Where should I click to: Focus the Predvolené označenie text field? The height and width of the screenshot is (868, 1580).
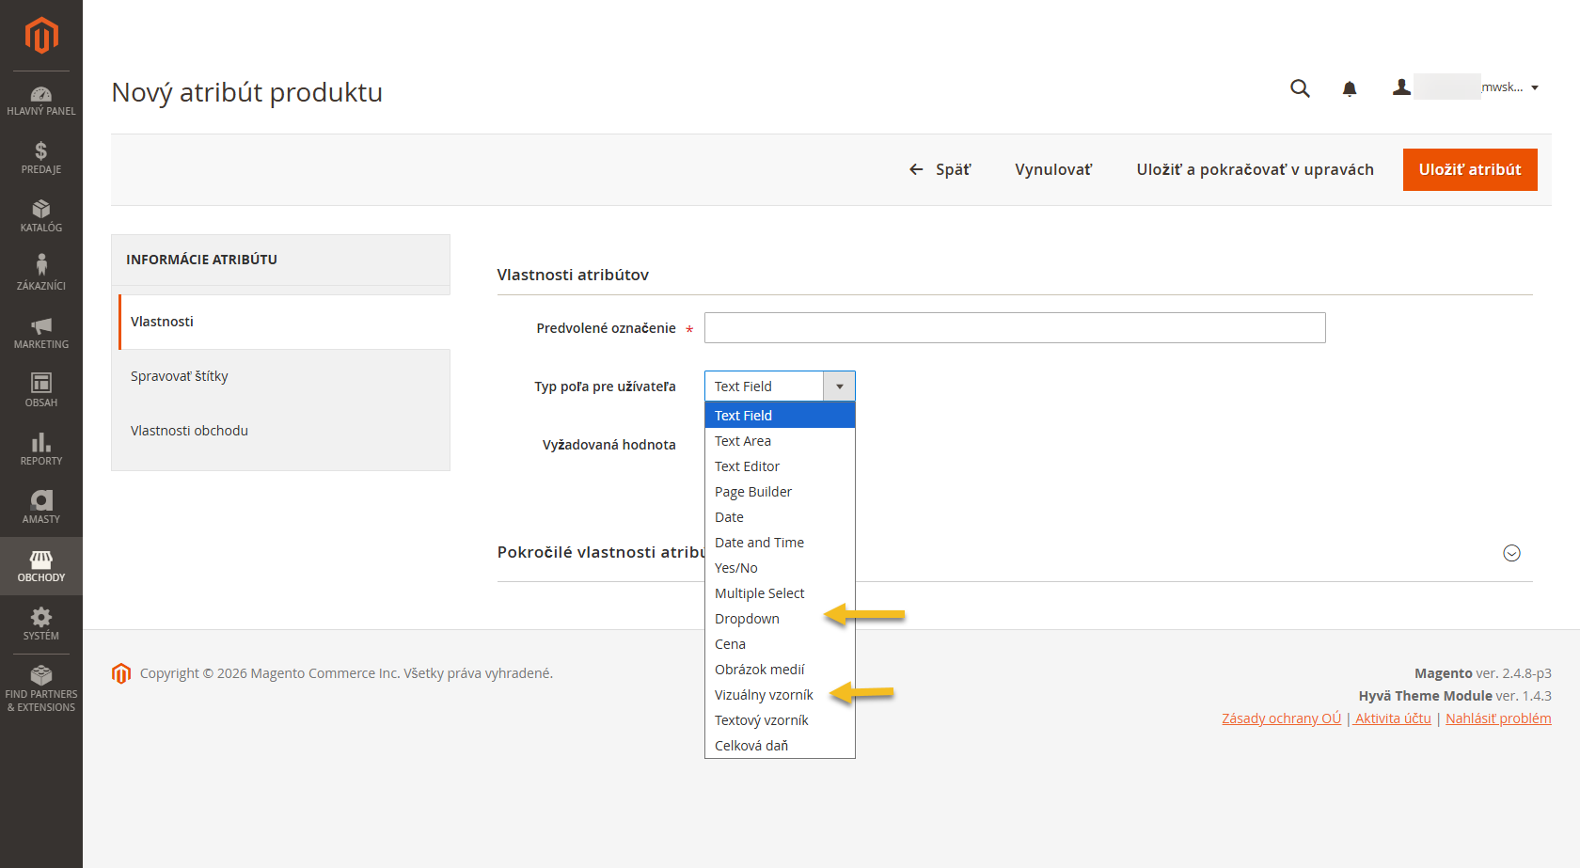point(1014,328)
